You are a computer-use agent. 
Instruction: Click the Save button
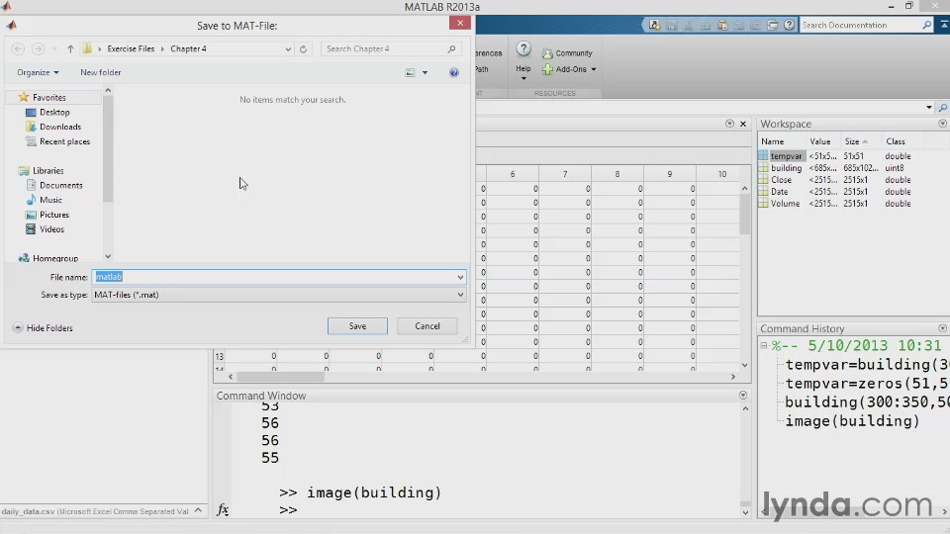coord(357,326)
